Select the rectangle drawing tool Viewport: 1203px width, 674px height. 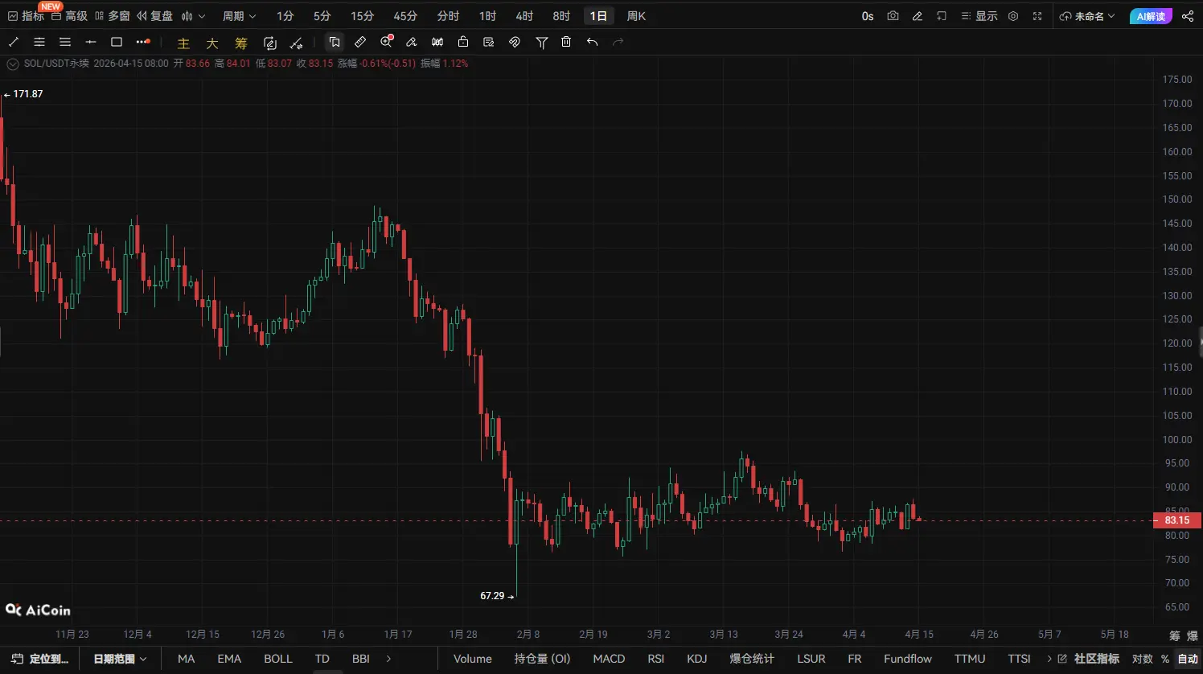tap(117, 42)
